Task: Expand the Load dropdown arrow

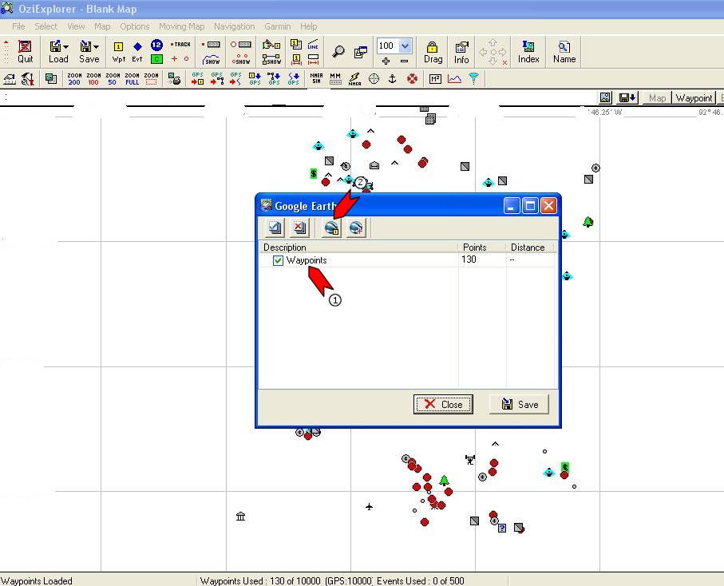Action: pyautogui.click(x=65, y=47)
